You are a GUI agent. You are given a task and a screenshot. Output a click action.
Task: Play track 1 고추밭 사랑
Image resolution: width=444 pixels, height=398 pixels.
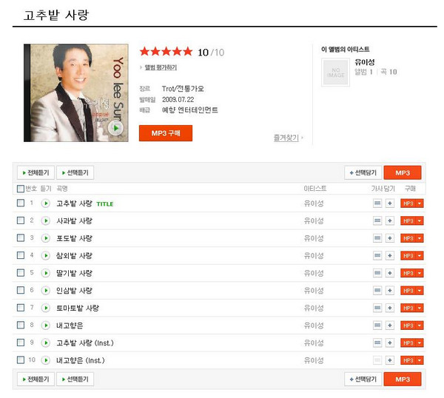pyautogui.click(x=45, y=203)
